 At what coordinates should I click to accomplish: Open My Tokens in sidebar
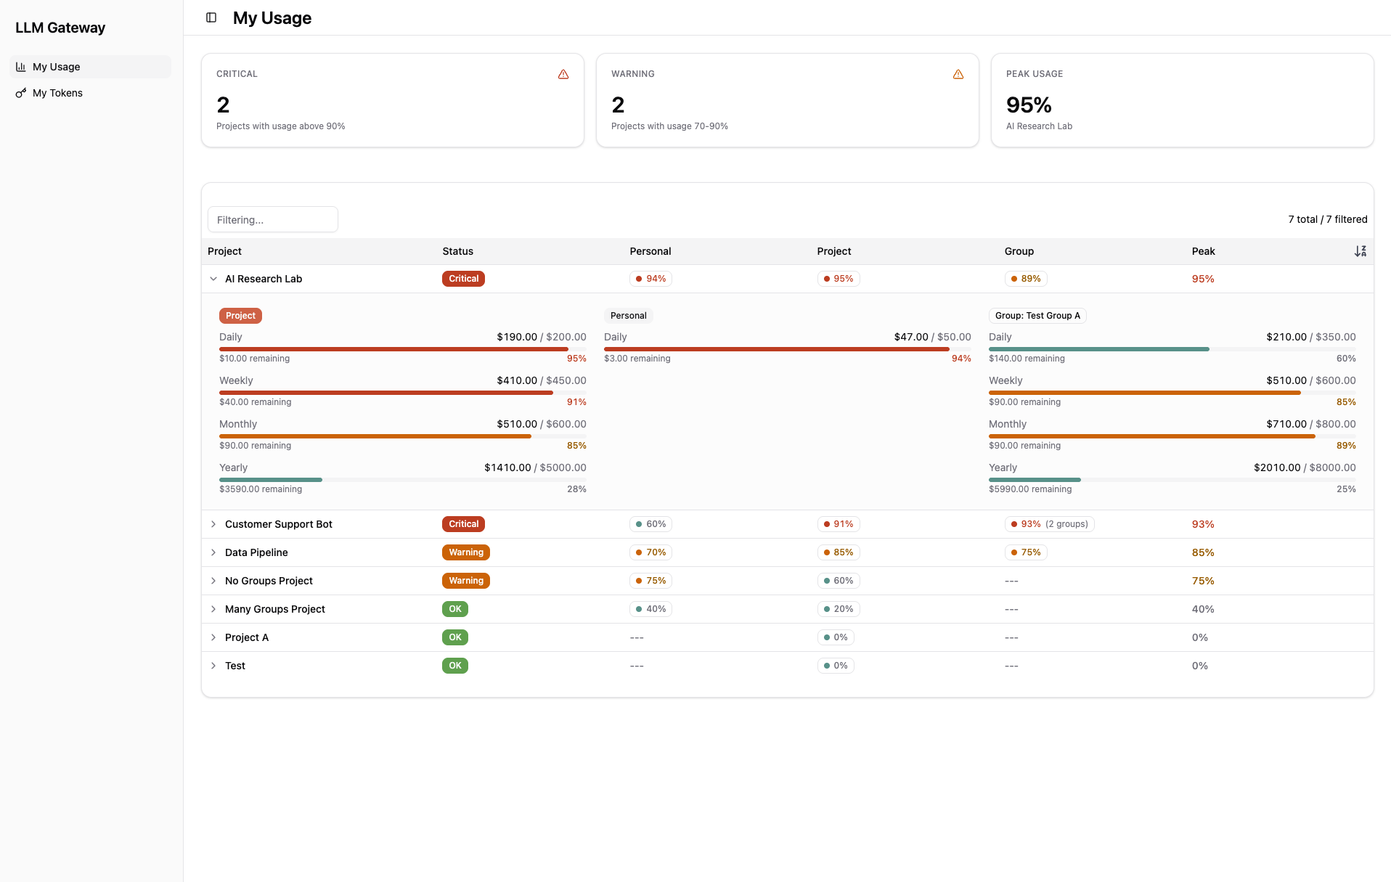(91, 93)
